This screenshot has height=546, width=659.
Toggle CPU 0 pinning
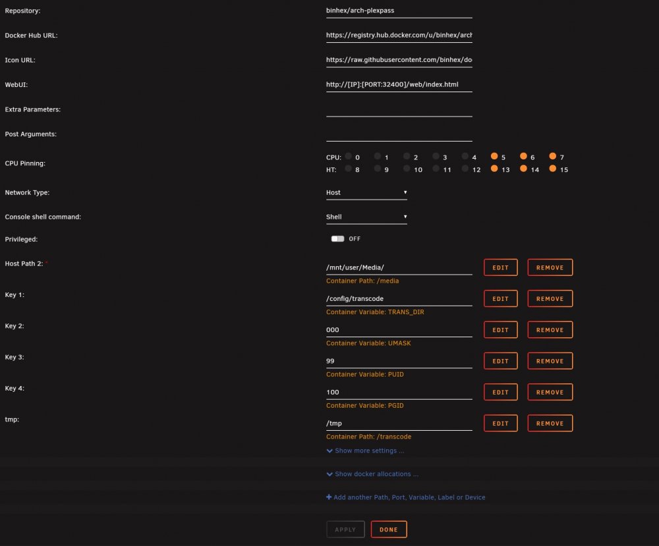point(349,156)
